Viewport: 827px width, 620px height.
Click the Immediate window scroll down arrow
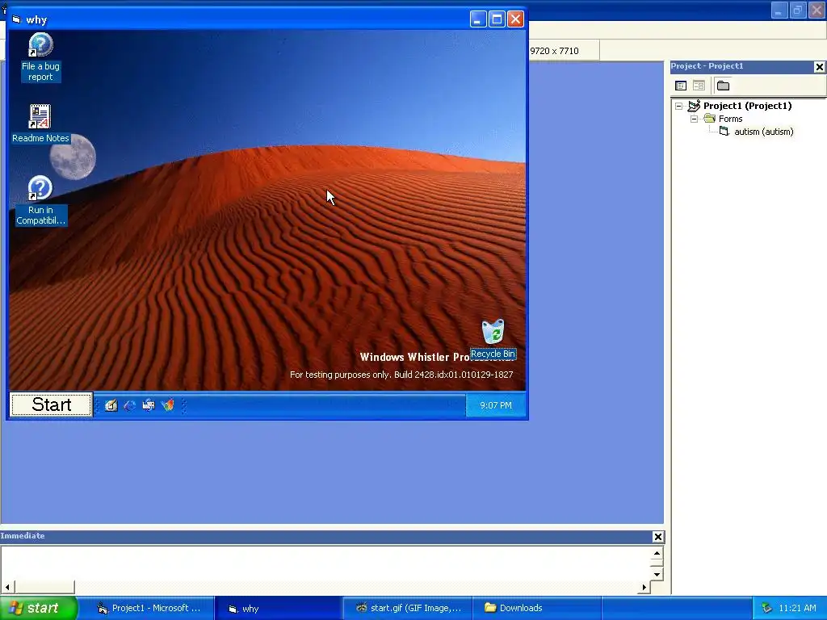tap(657, 574)
